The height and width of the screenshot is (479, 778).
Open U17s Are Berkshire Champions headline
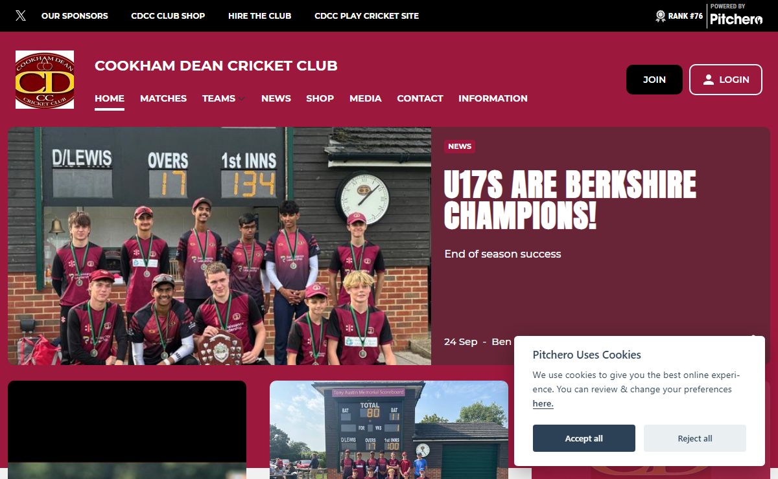coord(570,201)
